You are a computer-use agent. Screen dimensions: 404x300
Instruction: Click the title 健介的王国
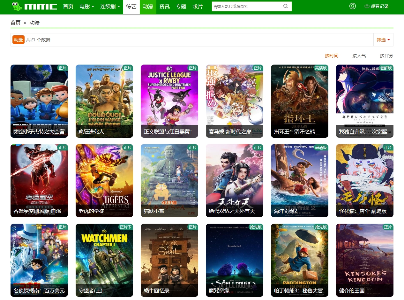pos(352,290)
